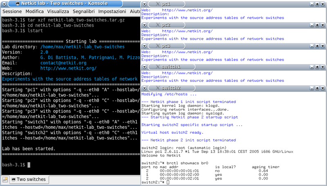
Task: Minimize the pc3 terminal window
Action: [x=312, y=46]
